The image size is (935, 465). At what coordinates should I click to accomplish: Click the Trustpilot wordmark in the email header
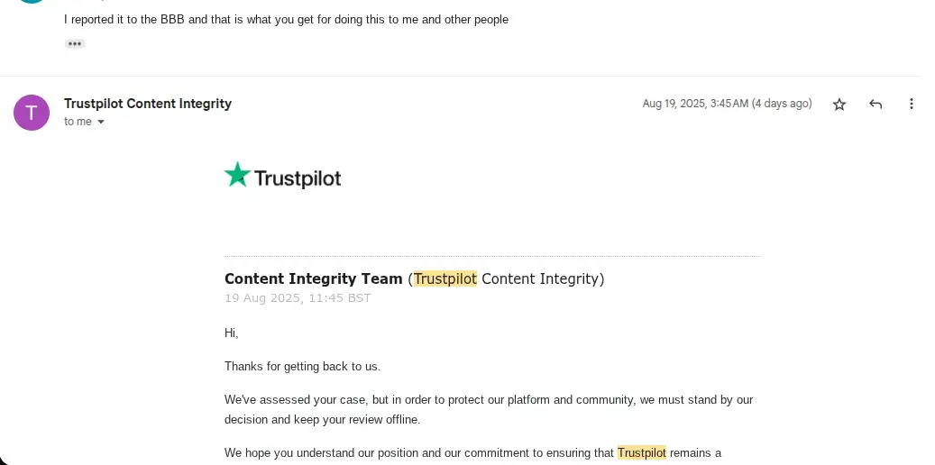point(298,178)
